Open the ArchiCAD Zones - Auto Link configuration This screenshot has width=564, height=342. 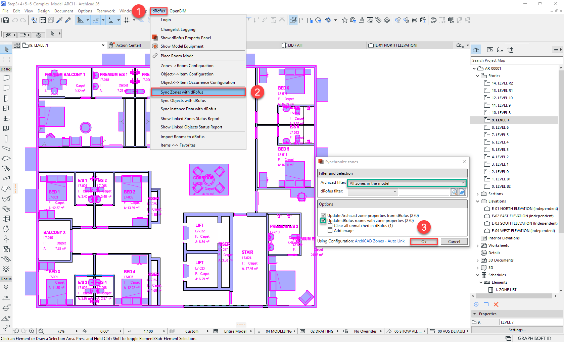coord(379,241)
